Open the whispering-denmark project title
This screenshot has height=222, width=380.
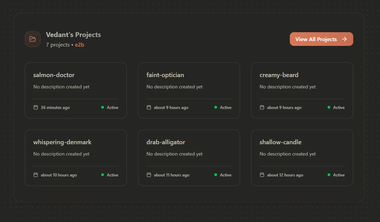(x=62, y=142)
